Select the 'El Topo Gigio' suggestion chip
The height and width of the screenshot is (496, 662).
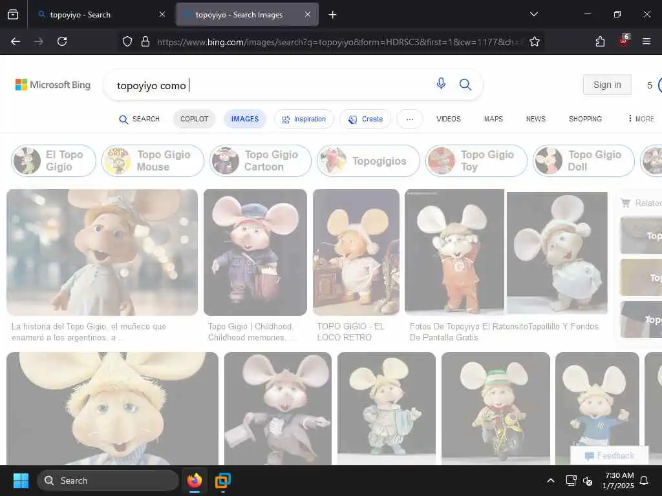click(x=54, y=161)
